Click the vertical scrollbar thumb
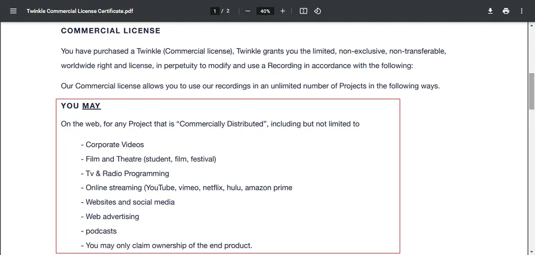535x255 pixels. pyautogui.click(x=531, y=91)
